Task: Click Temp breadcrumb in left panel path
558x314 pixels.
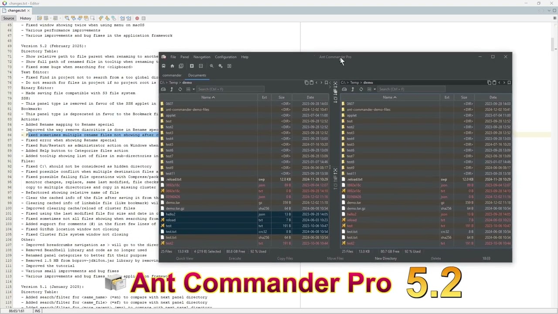Action: pyautogui.click(x=174, y=82)
